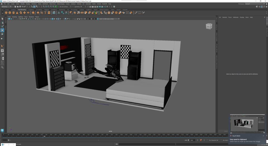
Task: Click the toolbox search magnifier icon
Action: [x=2, y=67]
